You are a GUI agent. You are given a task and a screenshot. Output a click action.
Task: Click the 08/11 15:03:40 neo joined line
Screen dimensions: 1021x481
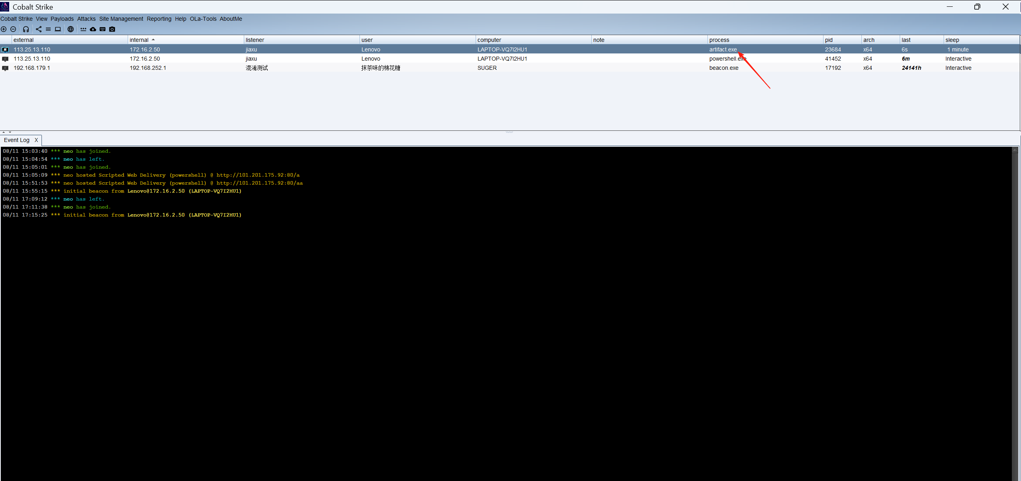point(57,151)
